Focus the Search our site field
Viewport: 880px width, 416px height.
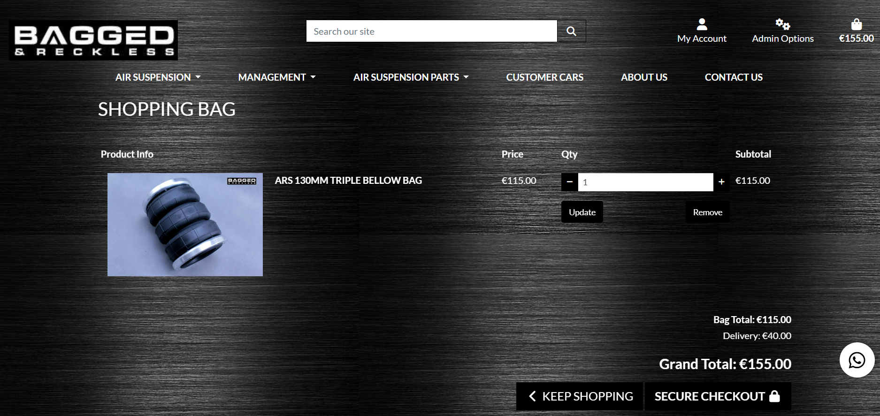(431, 31)
